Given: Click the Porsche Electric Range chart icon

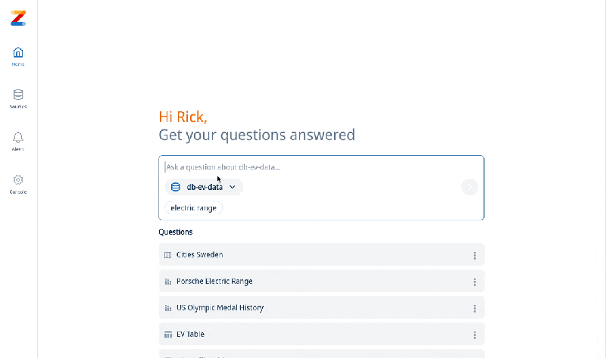Looking at the screenshot, I should (x=168, y=282).
